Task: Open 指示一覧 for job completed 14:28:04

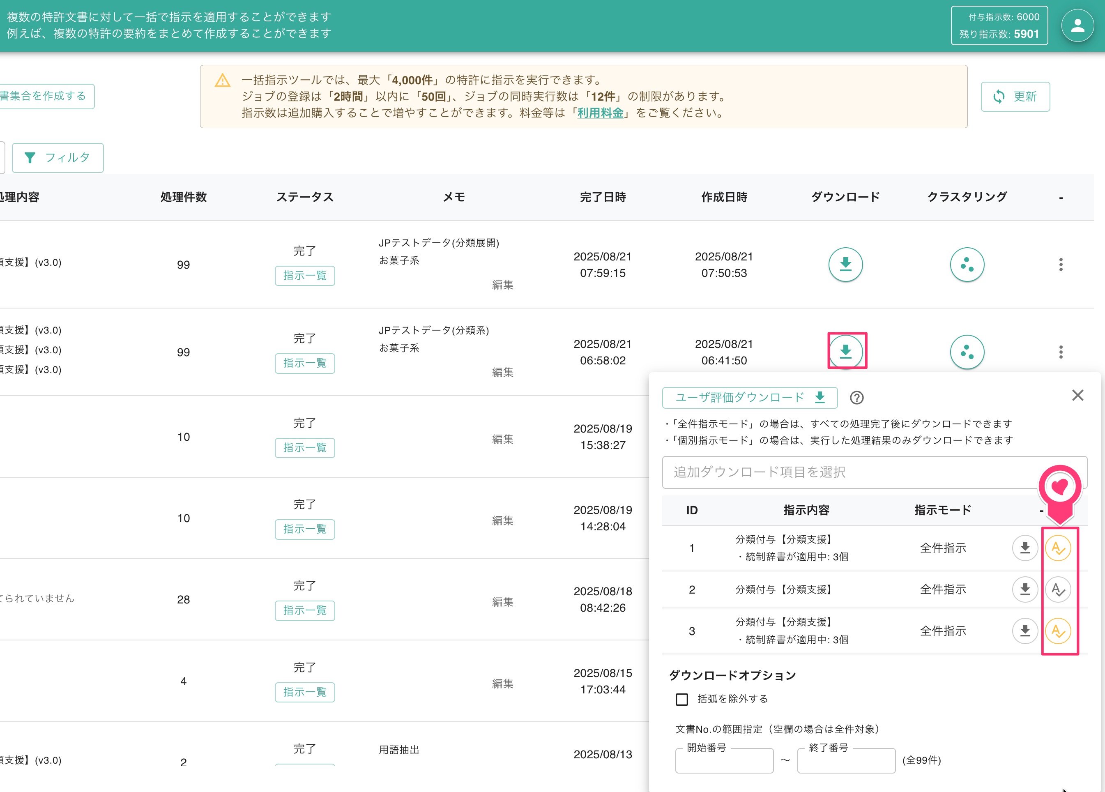Action: click(304, 529)
